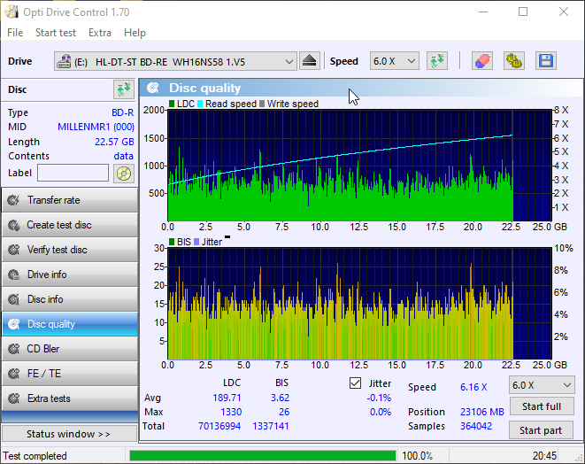Click the eject disc icon
This screenshot has width=585, height=464.
click(x=309, y=61)
